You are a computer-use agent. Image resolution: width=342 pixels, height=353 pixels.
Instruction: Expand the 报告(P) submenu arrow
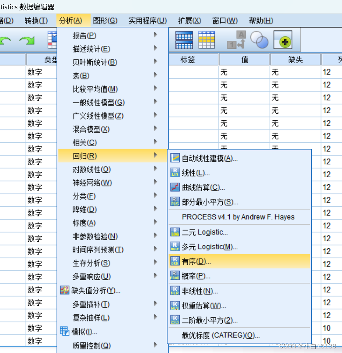point(156,35)
